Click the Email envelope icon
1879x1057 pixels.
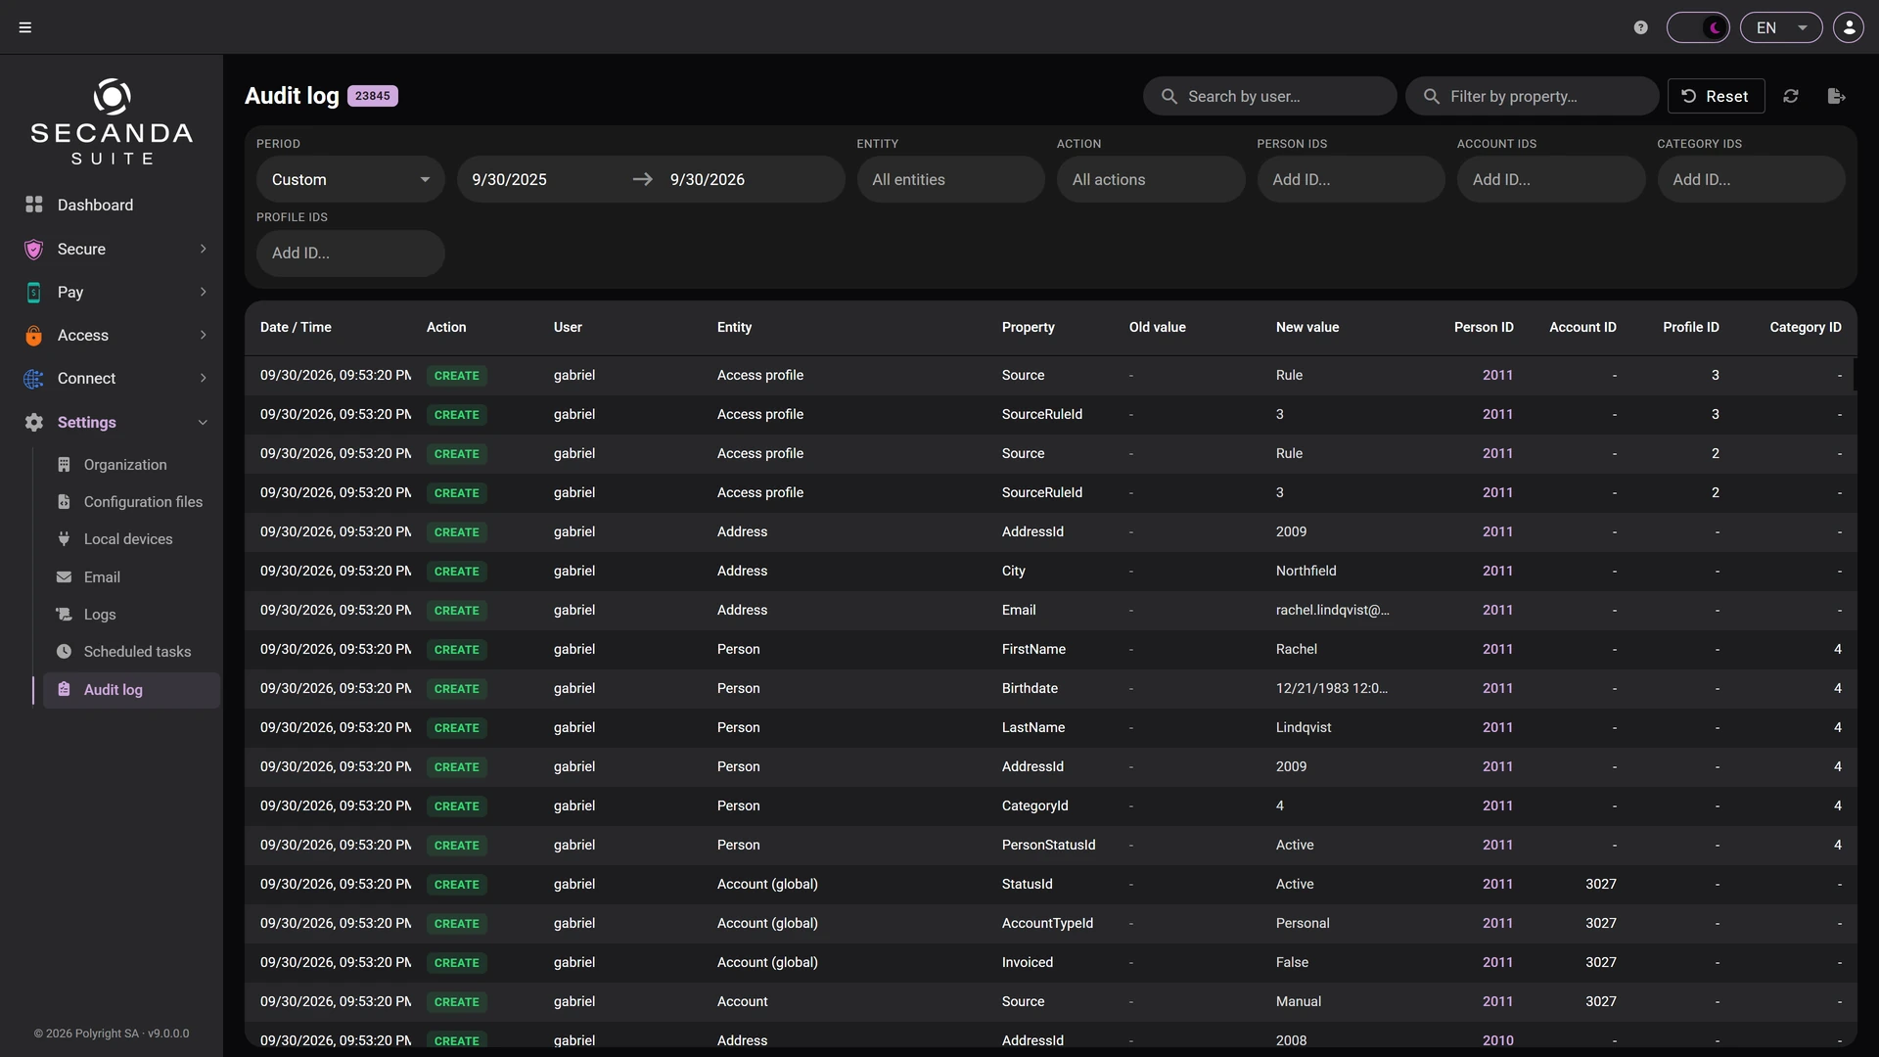click(64, 576)
